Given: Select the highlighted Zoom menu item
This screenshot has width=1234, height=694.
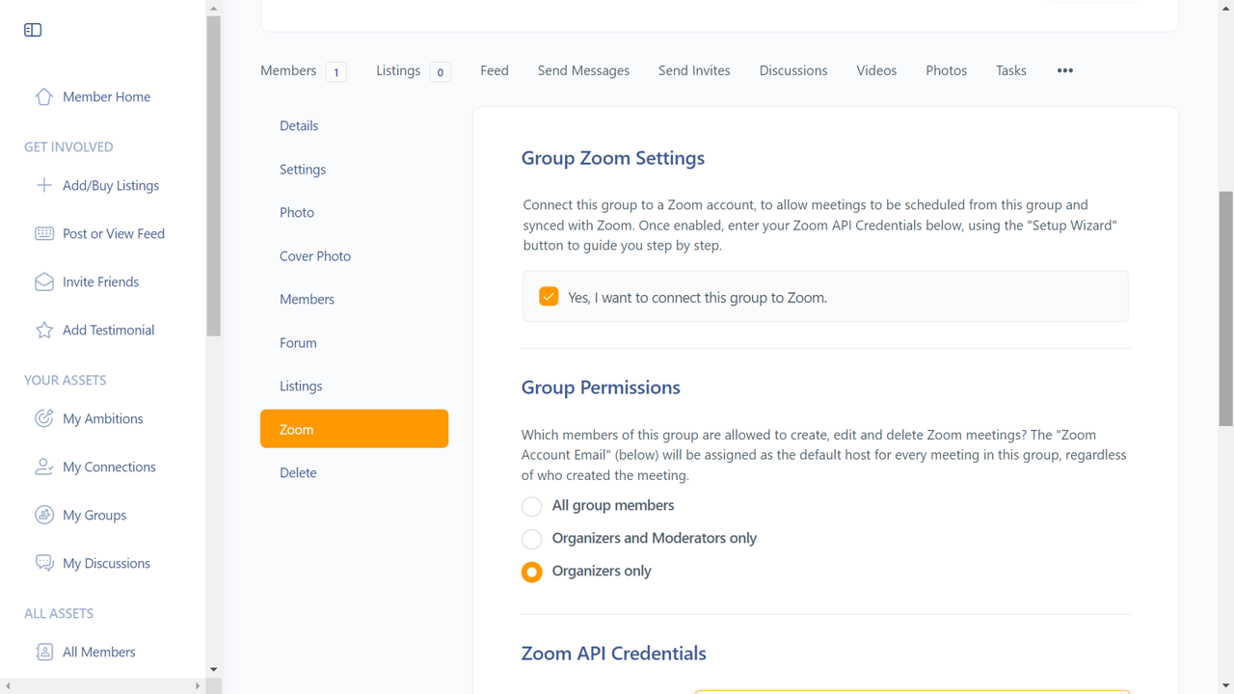Looking at the screenshot, I should click(x=354, y=429).
